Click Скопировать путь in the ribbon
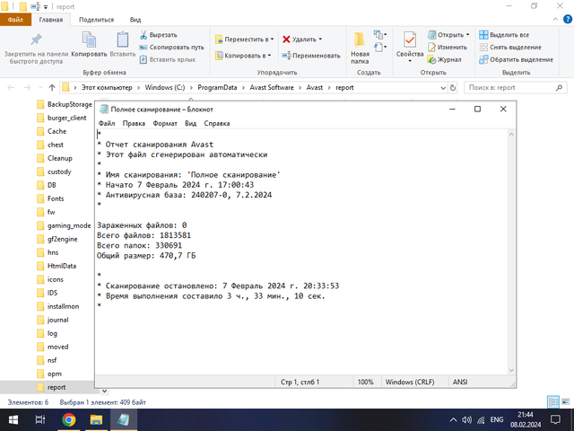574x431 pixels. pyautogui.click(x=171, y=48)
